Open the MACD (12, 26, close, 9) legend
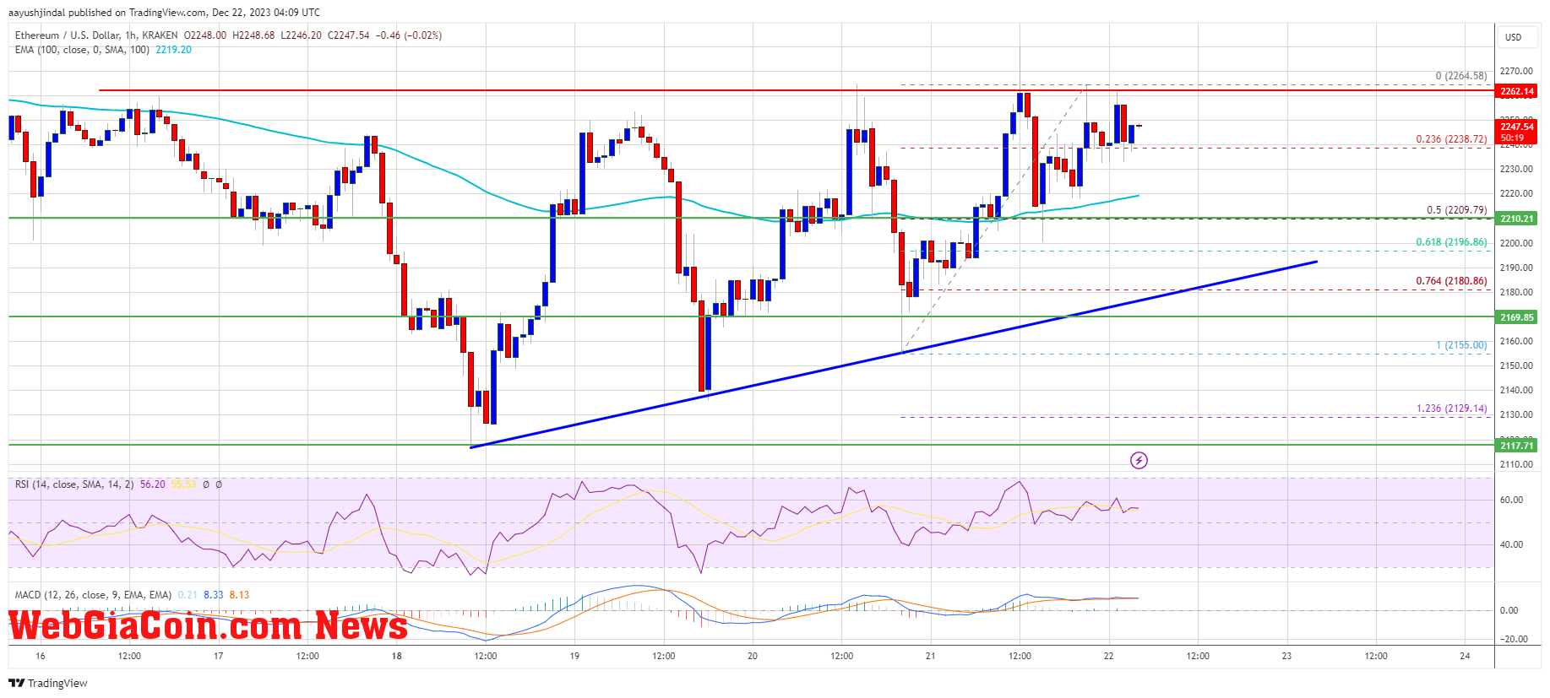Viewport: 1550px width, 698px height. pos(93,595)
